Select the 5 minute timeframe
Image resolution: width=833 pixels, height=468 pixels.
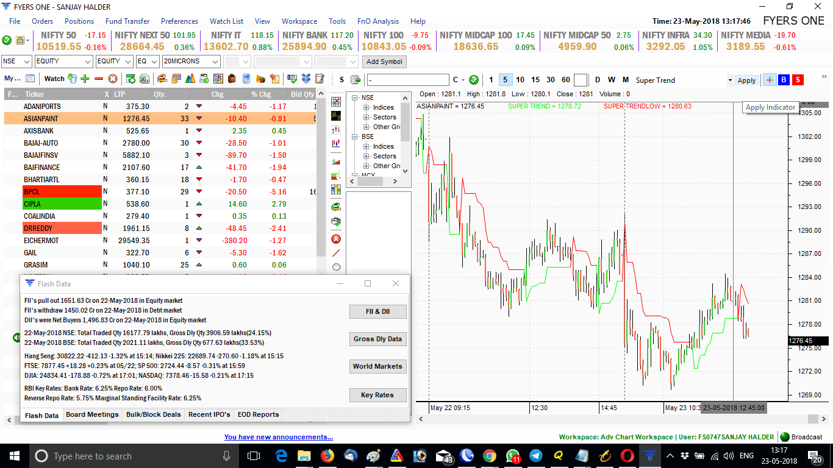(x=506, y=80)
